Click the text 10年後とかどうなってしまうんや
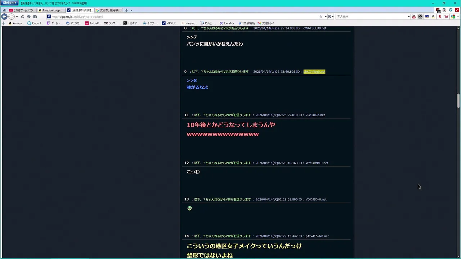 click(x=231, y=125)
